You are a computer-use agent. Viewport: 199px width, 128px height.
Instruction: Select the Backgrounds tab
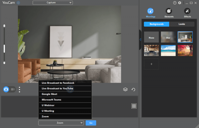156,24
